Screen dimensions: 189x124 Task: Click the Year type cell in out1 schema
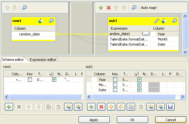click(125, 80)
